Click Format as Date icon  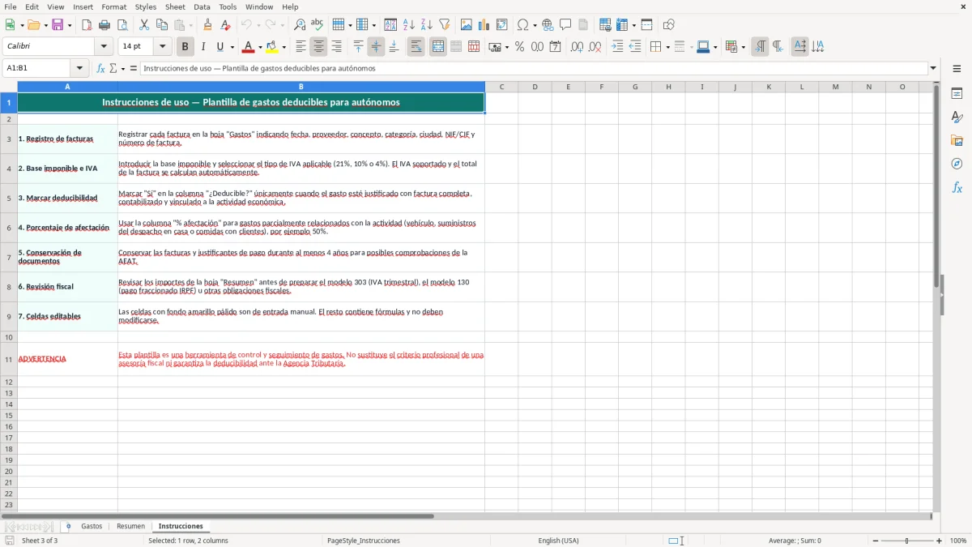tap(555, 47)
